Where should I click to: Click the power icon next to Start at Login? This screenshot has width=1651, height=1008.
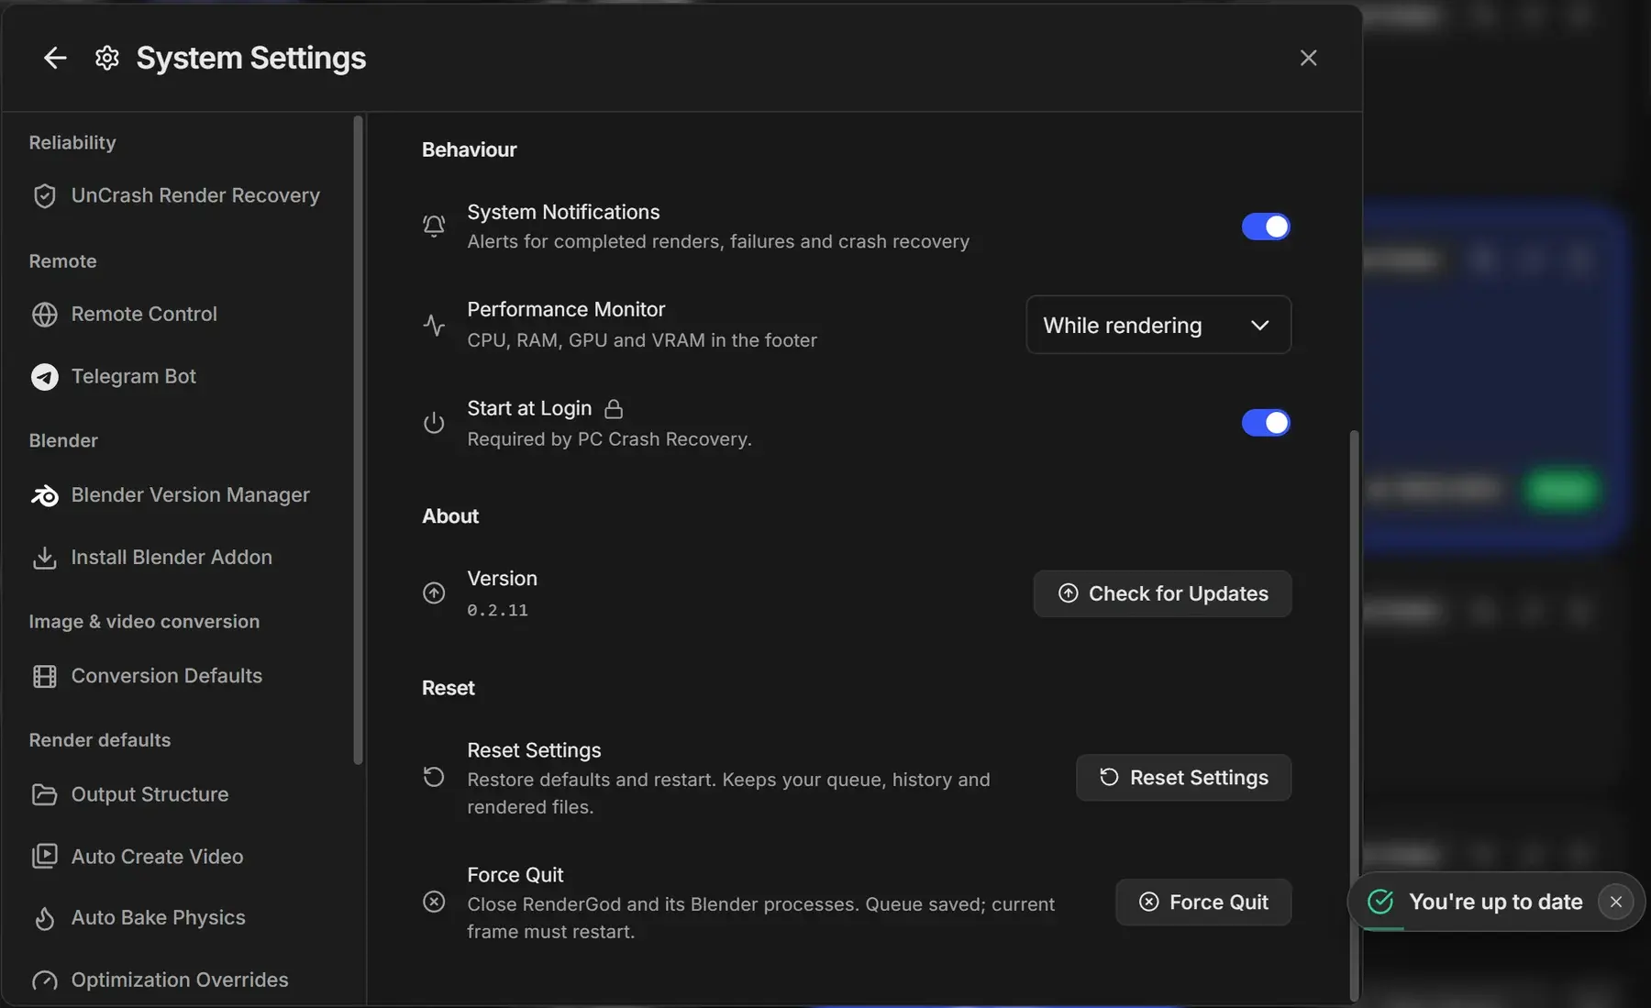coord(434,423)
